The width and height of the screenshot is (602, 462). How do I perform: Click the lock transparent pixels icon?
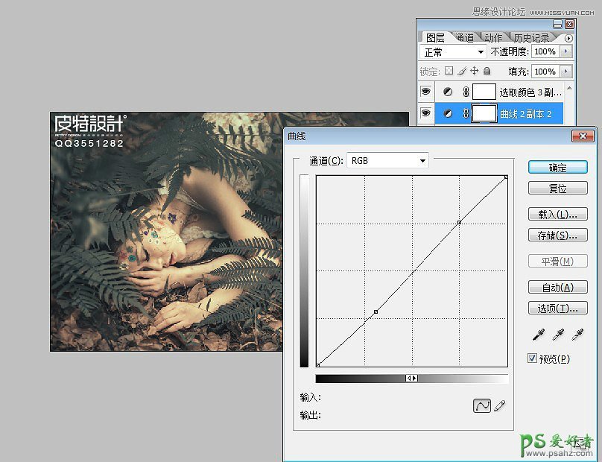click(x=449, y=72)
